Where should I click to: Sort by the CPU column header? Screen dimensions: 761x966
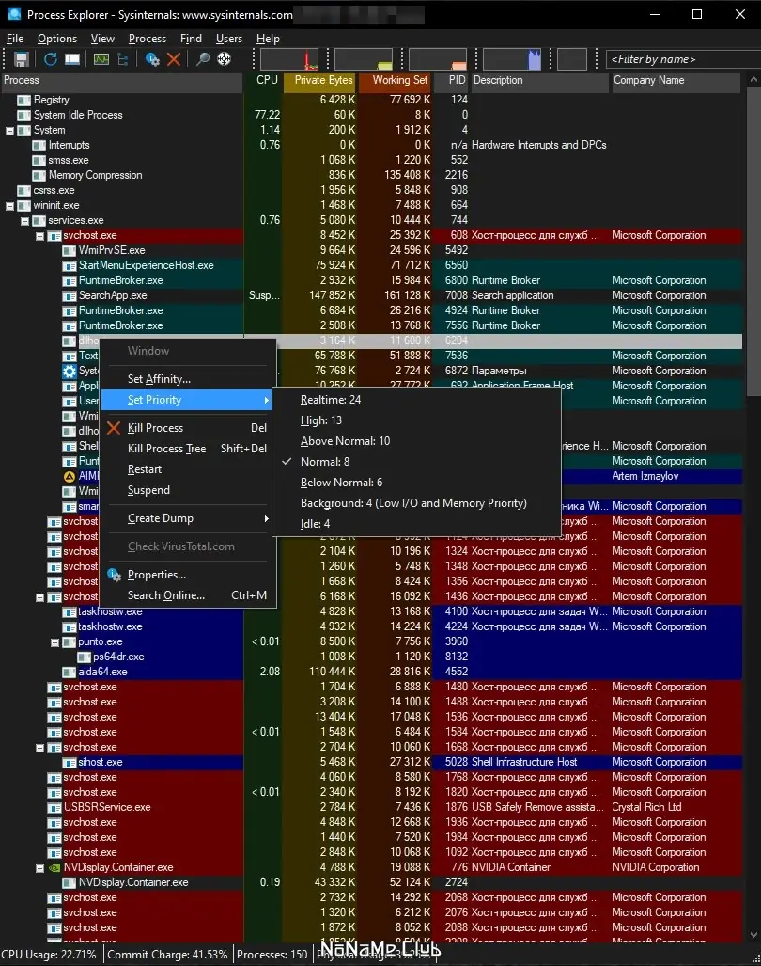click(x=264, y=80)
